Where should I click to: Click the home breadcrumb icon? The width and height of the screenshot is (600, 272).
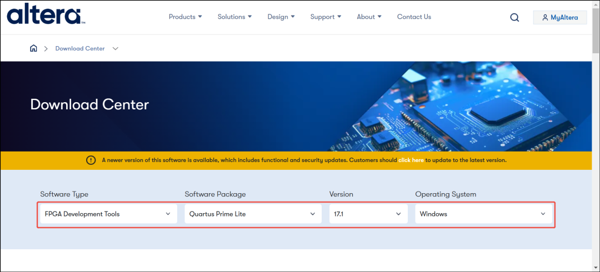pyautogui.click(x=34, y=48)
